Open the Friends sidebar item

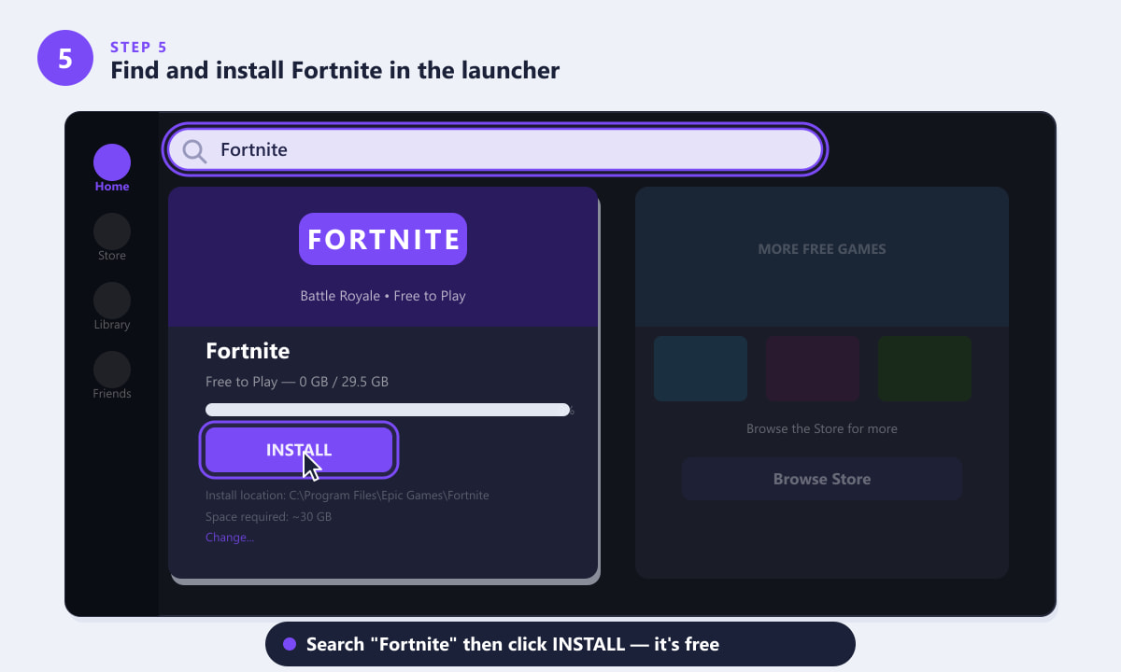tap(112, 376)
